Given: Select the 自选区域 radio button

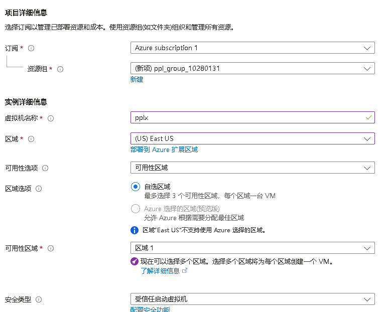Looking at the screenshot, I should pos(135,187).
